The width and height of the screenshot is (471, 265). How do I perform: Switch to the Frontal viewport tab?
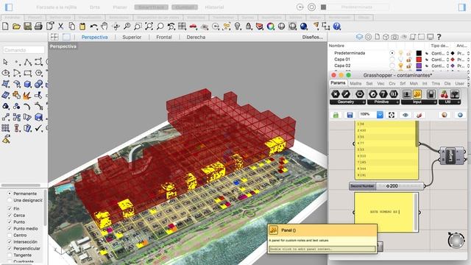pyautogui.click(x=164, y=38)
